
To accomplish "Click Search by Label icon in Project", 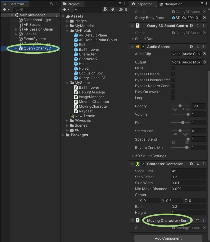I will [x=113, y=9].
